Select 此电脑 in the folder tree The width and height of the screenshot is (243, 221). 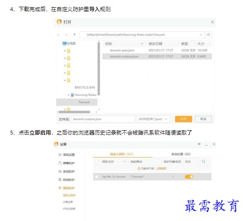coord(71,43)
